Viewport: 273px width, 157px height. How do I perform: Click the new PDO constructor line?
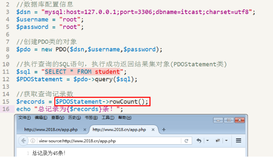pyautogui.click(x=89, y=49)
